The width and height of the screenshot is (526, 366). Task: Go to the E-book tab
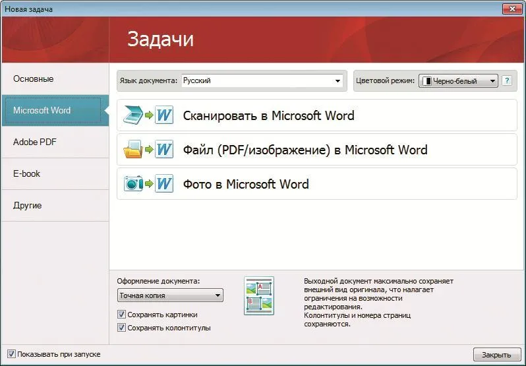click(55, 173)
